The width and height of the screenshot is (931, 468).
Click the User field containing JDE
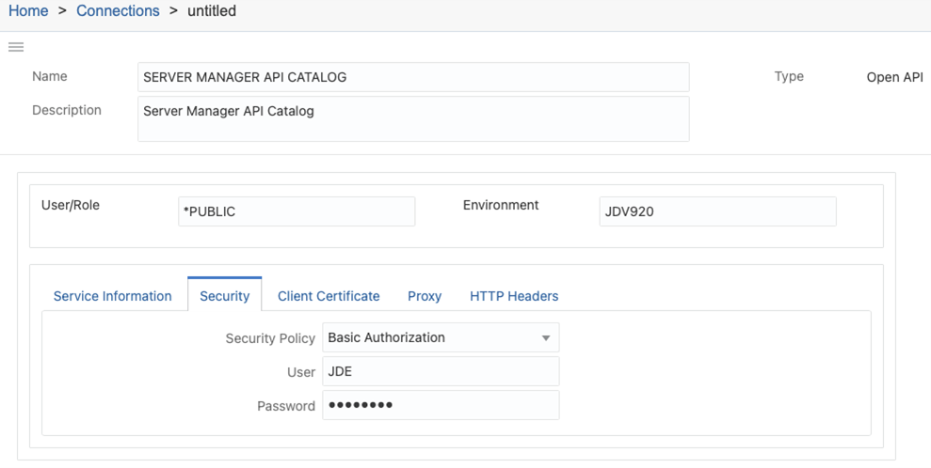(x=441, y=371)
